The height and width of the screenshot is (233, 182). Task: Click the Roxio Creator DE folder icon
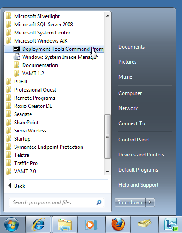click(x=8, y=106)
